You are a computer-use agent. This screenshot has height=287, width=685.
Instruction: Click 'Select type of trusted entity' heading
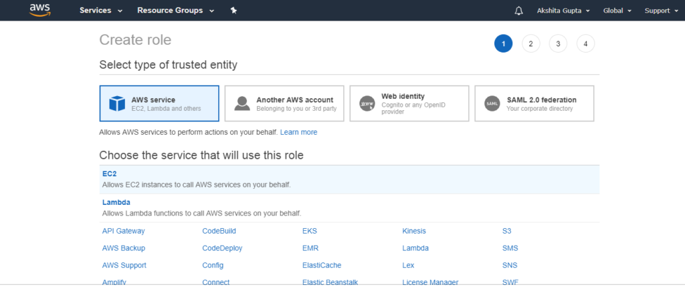point(168,65)
